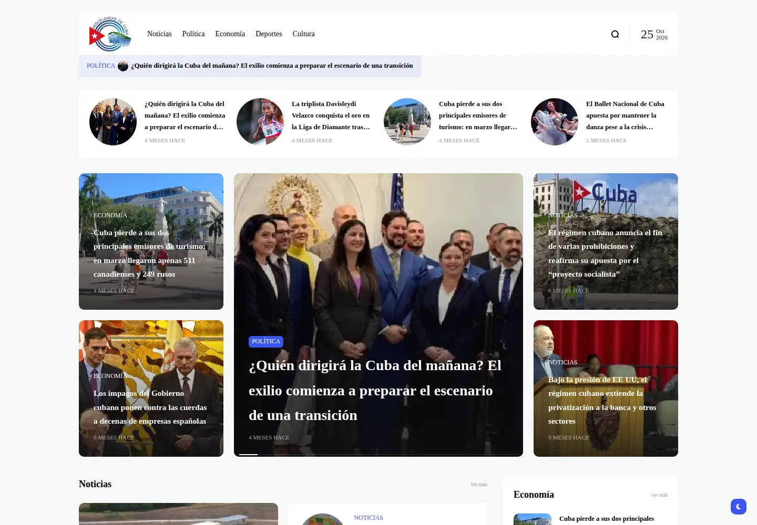Open the Noticias menu item

pyautogui.click(x=159, y=34)
